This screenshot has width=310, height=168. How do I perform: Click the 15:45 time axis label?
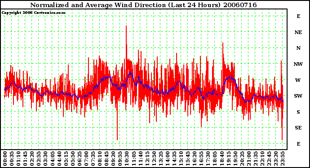click(x=188, y=159)
